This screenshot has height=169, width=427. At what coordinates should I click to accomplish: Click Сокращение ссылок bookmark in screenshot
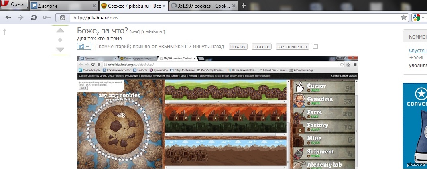[116, 70]
